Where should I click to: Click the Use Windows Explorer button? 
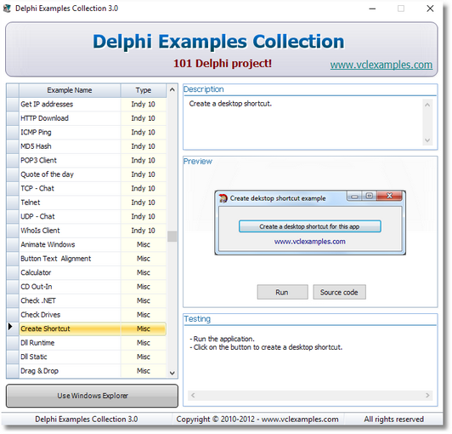click(92, 396)
